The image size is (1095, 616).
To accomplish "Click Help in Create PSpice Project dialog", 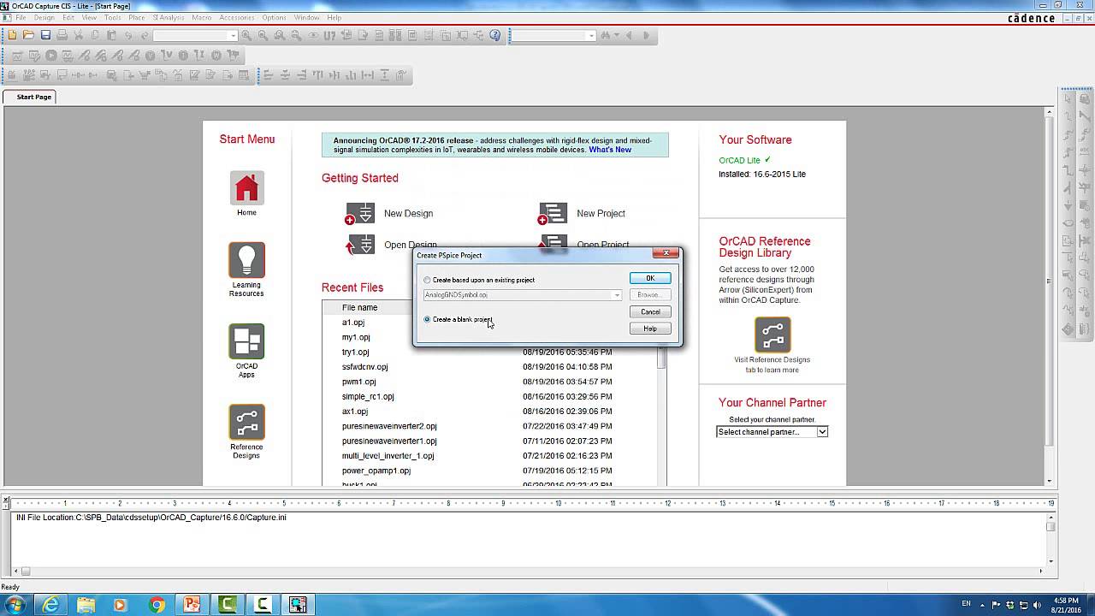I will point(650,329).
